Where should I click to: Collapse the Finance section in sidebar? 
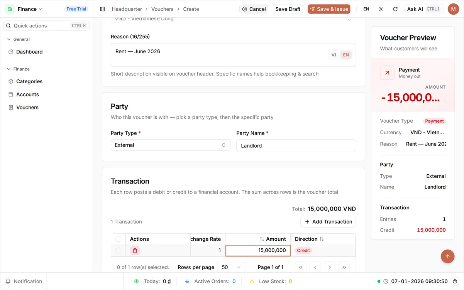18,69
